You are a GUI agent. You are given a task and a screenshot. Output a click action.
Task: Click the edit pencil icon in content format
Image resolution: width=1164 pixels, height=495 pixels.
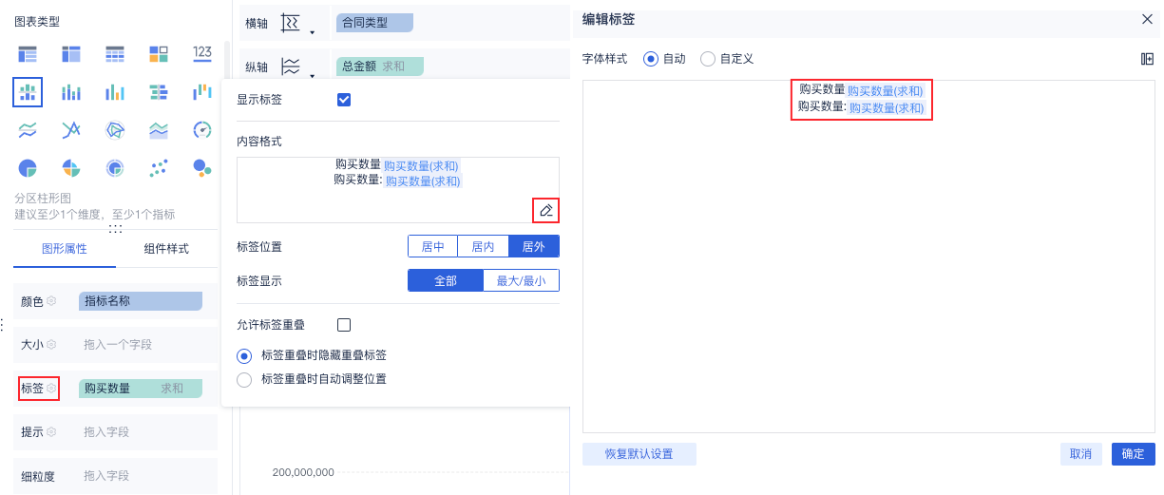[x=545, y=210]
